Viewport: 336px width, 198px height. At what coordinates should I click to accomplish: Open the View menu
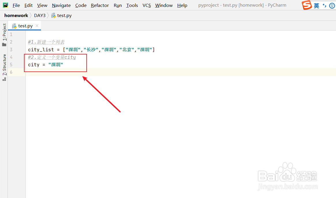pos(42,5)
